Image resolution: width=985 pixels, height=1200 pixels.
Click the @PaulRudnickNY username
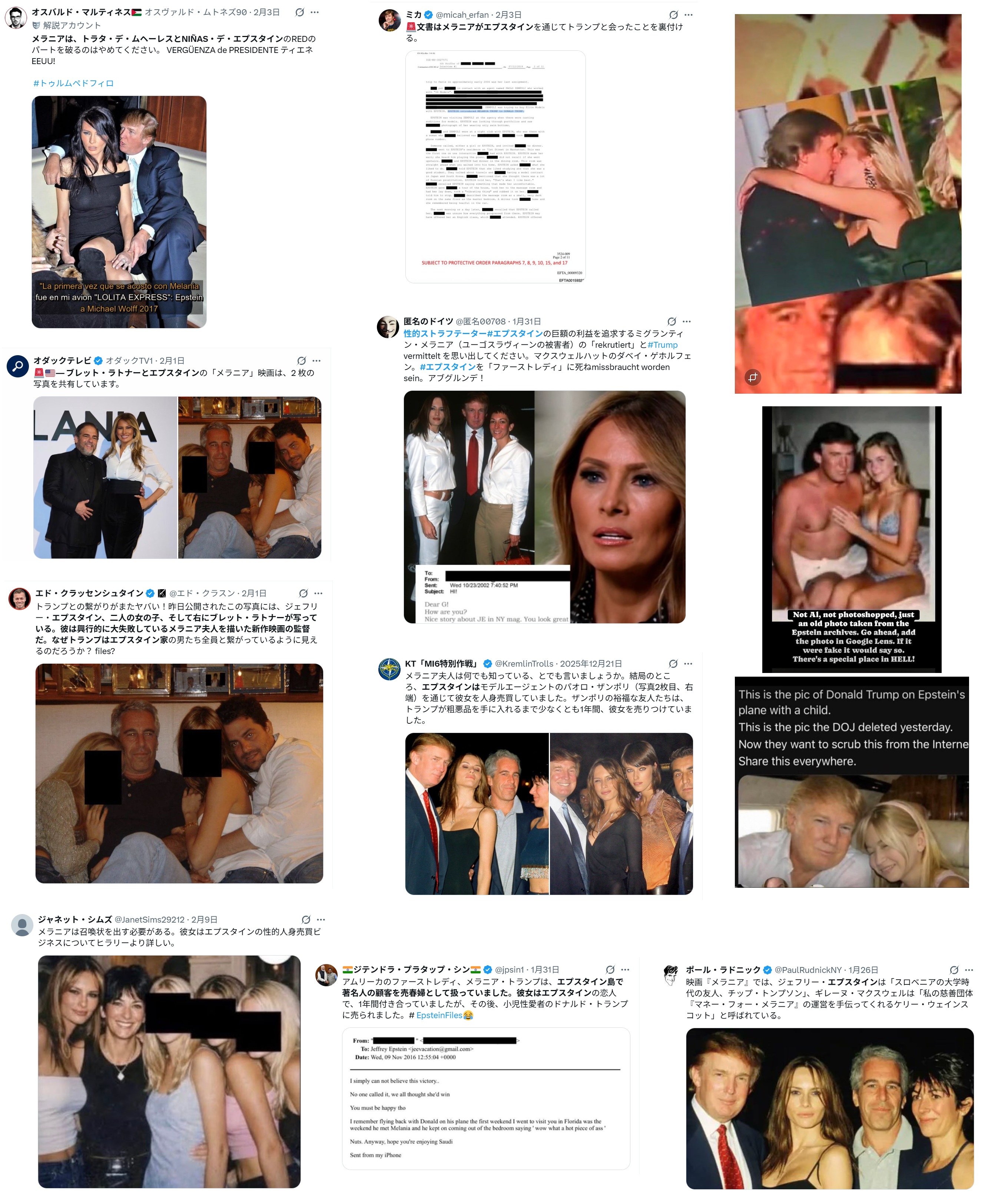pyautogui.click(x=808, y=970)
